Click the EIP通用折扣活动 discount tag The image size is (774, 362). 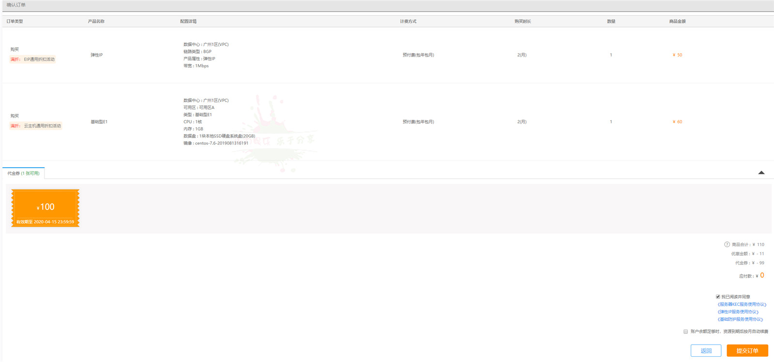tap(33, 59)
